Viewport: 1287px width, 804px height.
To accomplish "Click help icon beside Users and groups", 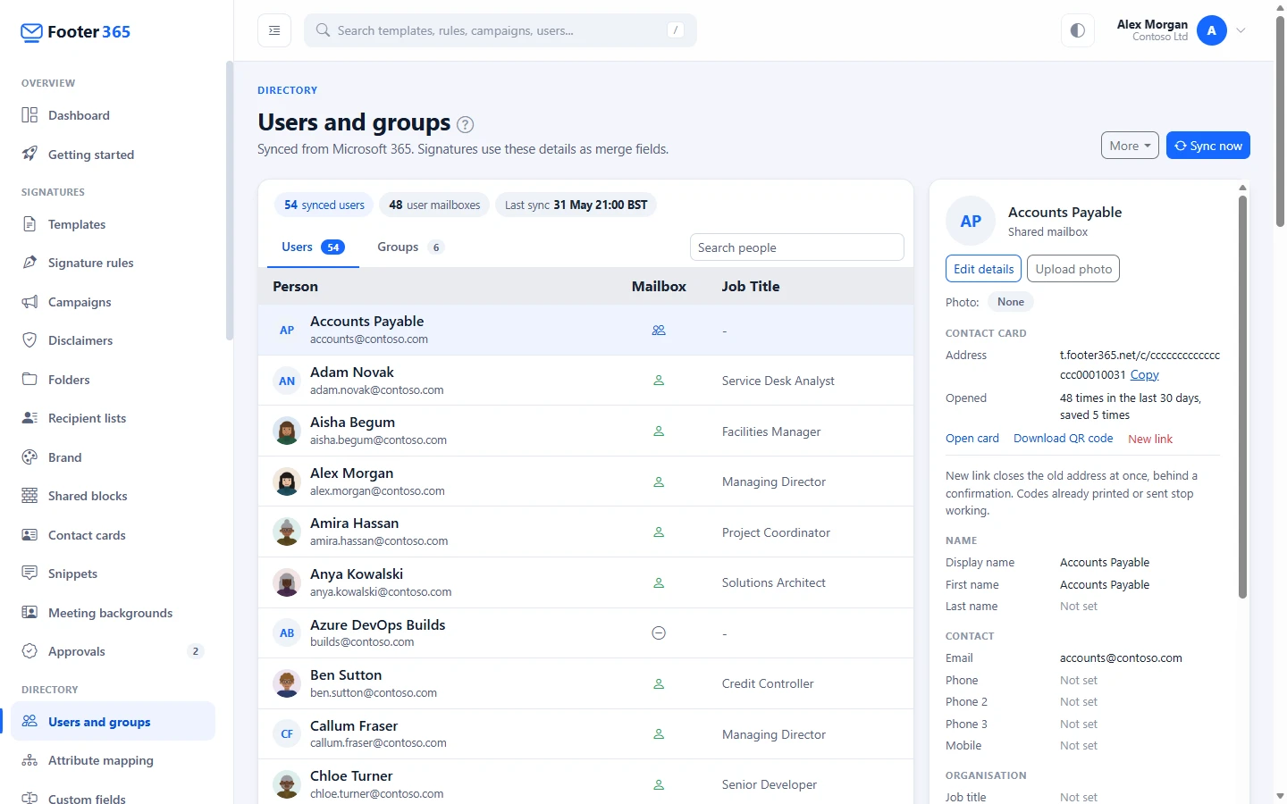I will click(465, 124).
